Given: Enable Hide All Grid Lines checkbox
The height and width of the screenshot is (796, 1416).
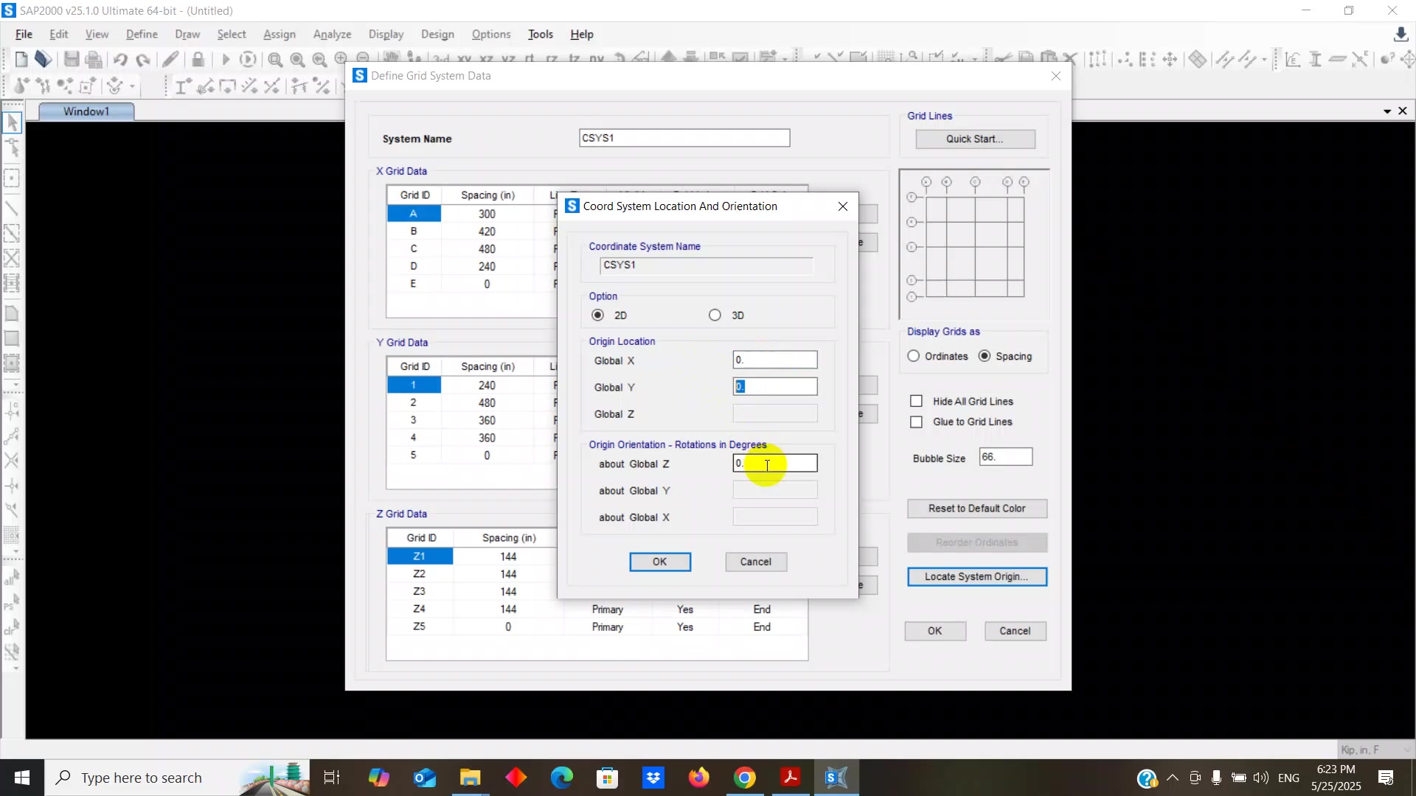Looking at the screenshot, I should [916, 402].
